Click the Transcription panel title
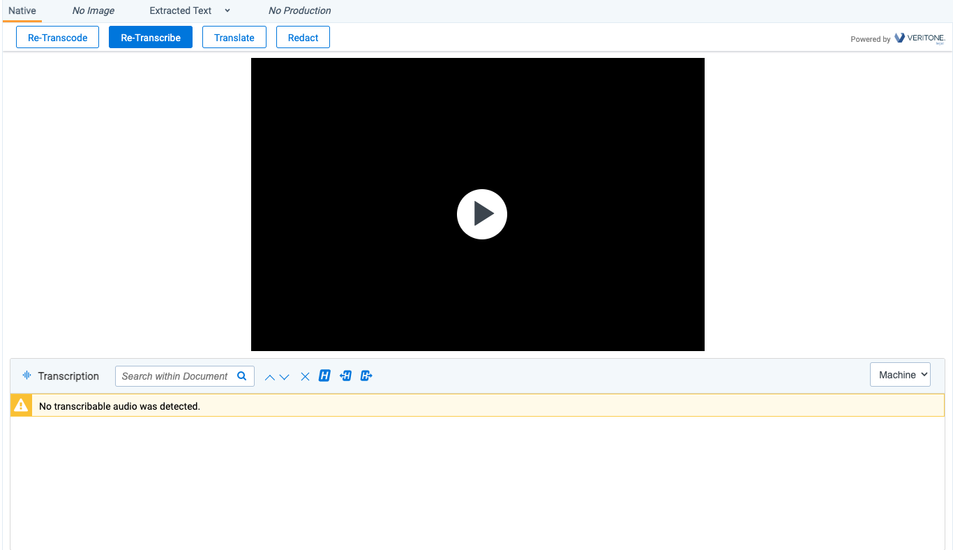Viewport: 953px width, 550px height. (68, 376)
